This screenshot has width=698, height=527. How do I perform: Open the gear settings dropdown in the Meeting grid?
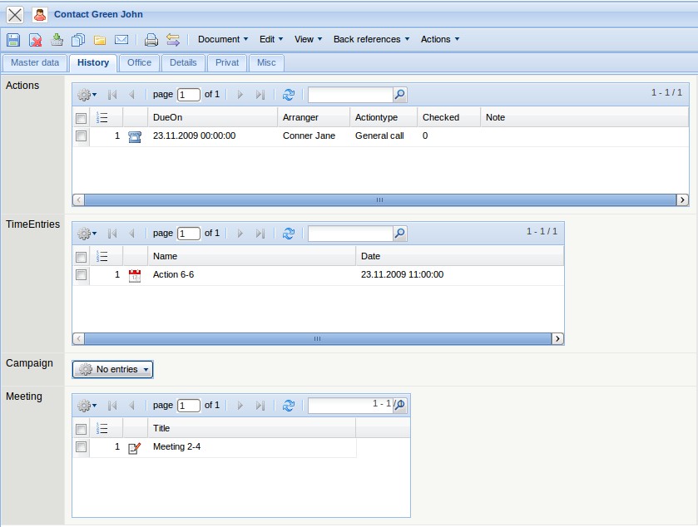(83, 405)
